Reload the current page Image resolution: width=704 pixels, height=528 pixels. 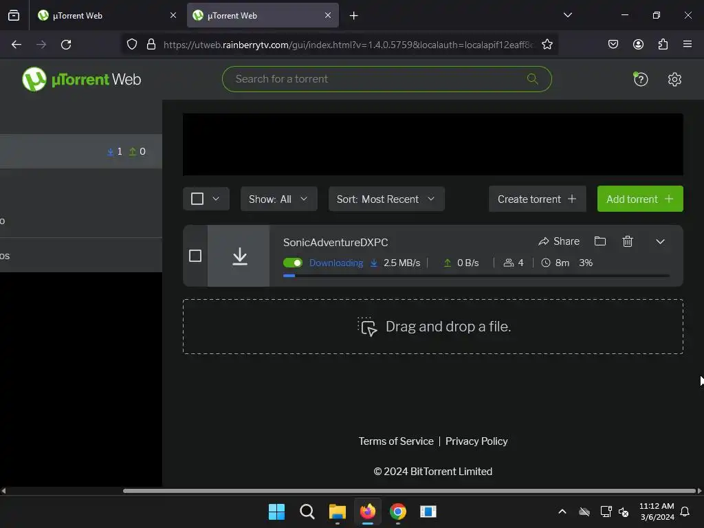(x=66, y=45)
